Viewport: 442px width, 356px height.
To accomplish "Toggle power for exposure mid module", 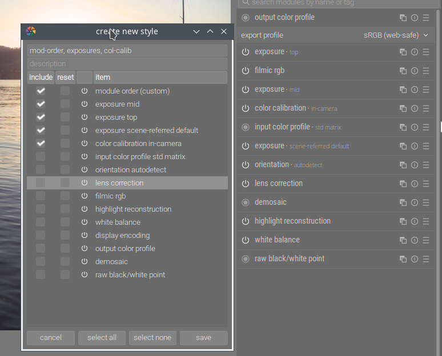I will click(x=246, y=90).
